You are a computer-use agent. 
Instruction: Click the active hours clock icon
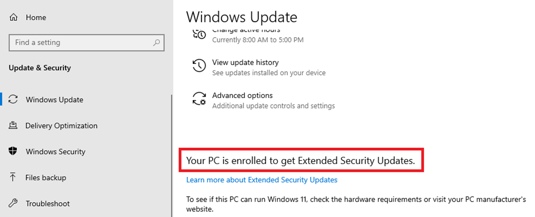[199, 35]
